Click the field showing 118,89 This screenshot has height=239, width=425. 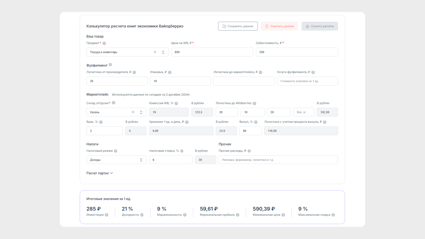(x=301, y=131)
